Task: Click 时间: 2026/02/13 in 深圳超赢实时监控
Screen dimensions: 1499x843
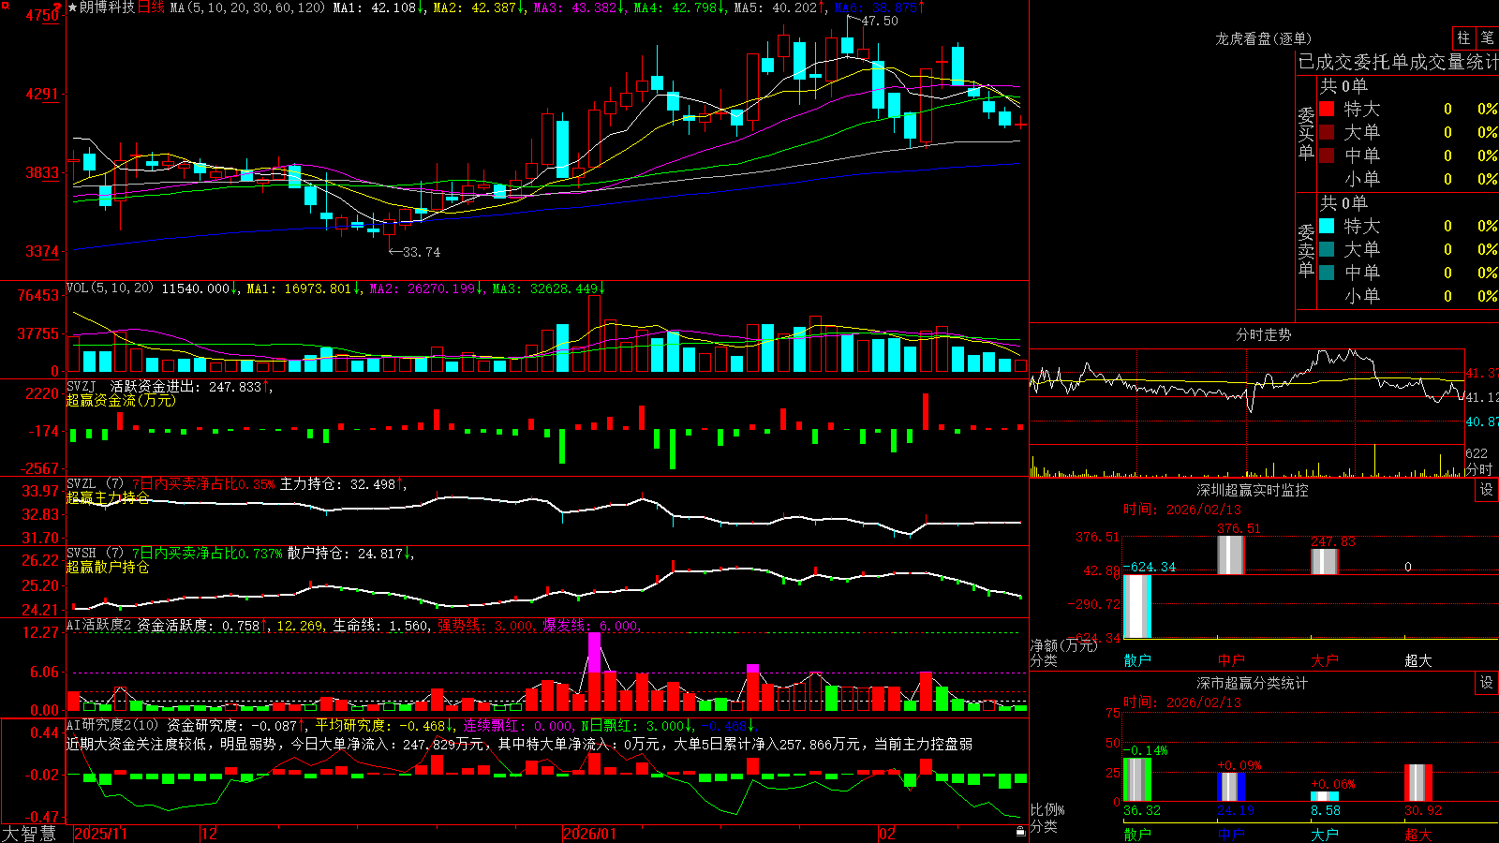Action: coord(1182,510)
